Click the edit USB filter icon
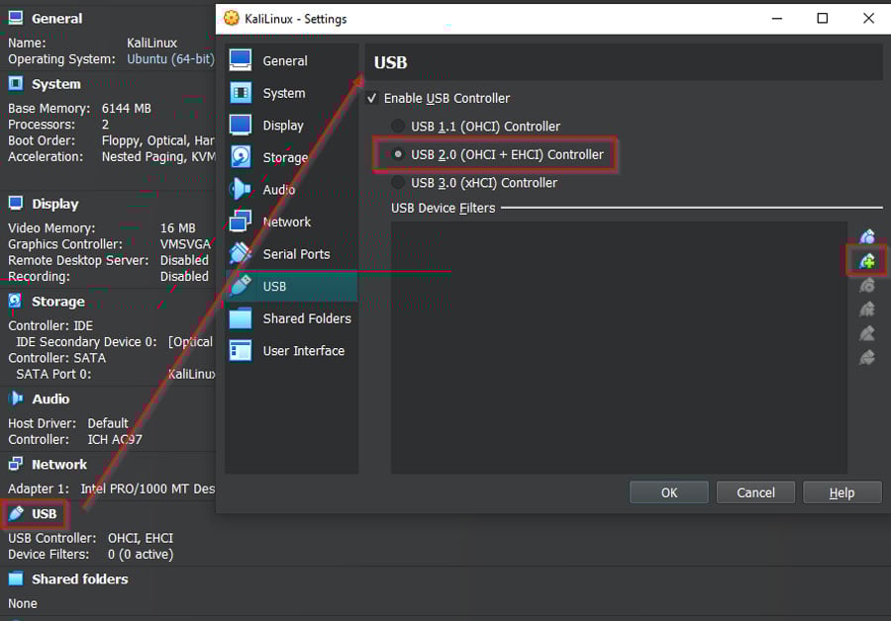Screen dimensions: 891x621 (x=867, y=285)
